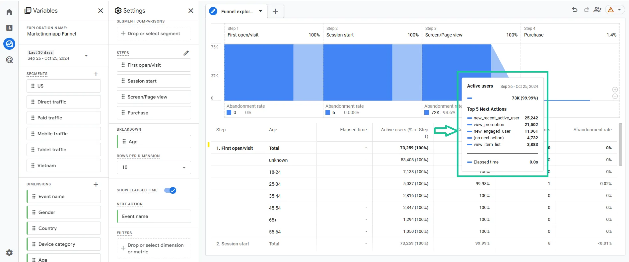Select the Event name next action chip

pyautogui.click(x=154, y=216)
